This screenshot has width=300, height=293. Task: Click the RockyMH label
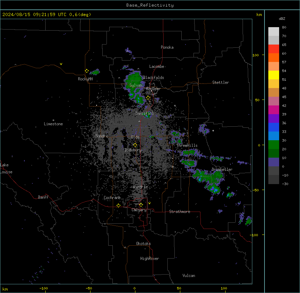pos(85,79)
